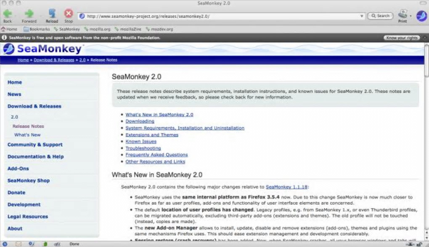Dismiss the notification bar with its close icon
Image resolution: width=429 pixels, height=247 pixels.
(x=425, y=38)
